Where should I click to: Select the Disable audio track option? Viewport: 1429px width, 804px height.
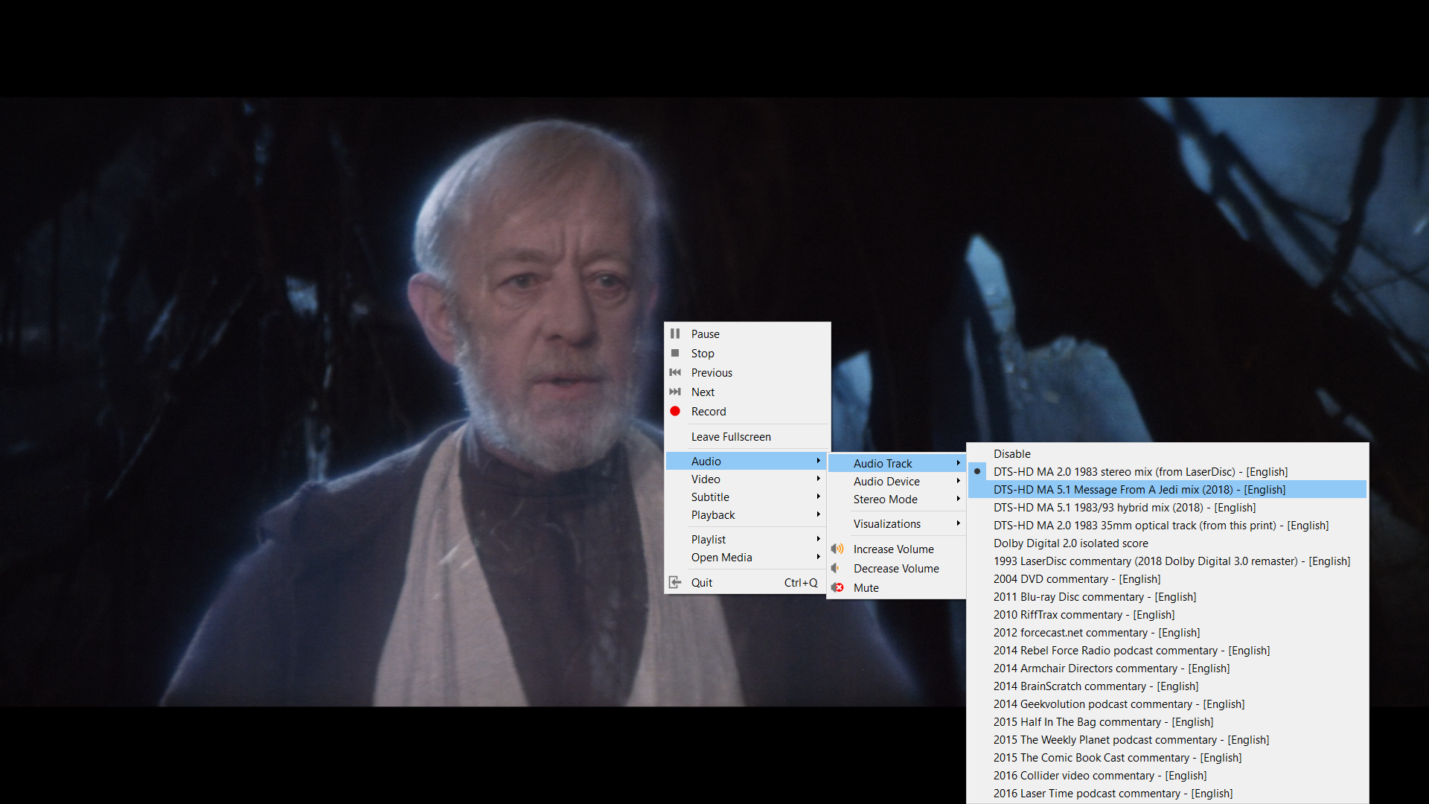click(1167, 453)
